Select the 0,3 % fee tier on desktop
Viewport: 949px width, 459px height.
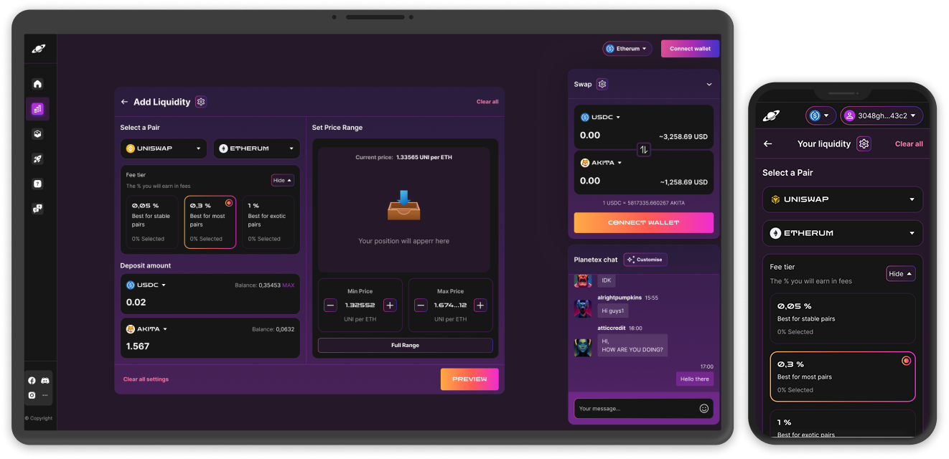click(210, 222)
